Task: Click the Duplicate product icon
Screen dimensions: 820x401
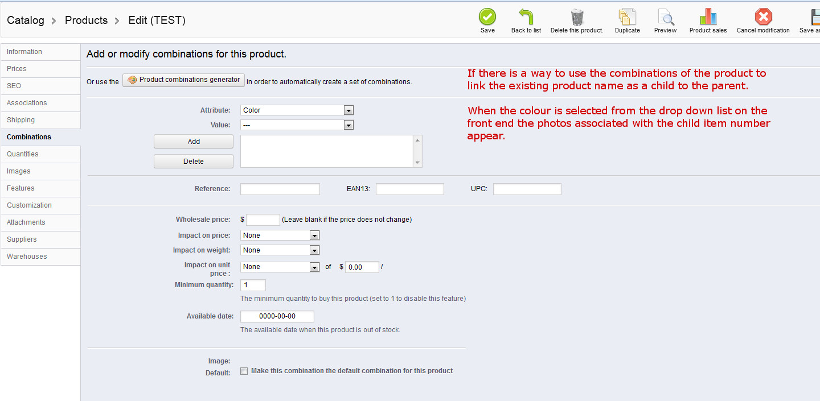Action: click(x=627, y=17)
